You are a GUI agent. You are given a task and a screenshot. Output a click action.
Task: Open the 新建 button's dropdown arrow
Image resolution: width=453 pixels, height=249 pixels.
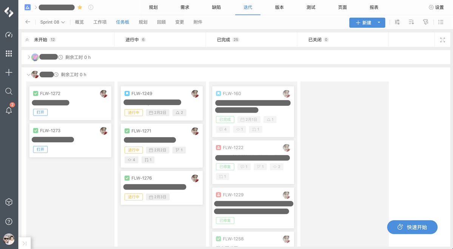point(379,23)
